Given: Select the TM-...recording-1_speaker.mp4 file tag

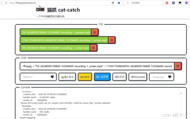Looking at the screenshot, I should pyautogui.click(x=56, y=32).
